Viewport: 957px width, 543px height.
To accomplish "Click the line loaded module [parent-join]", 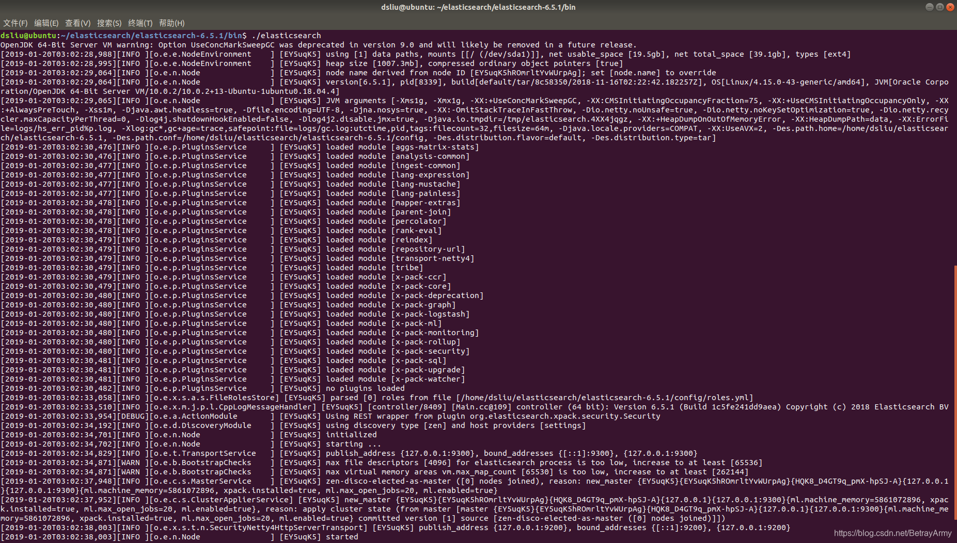I will [x=226, y=212].
